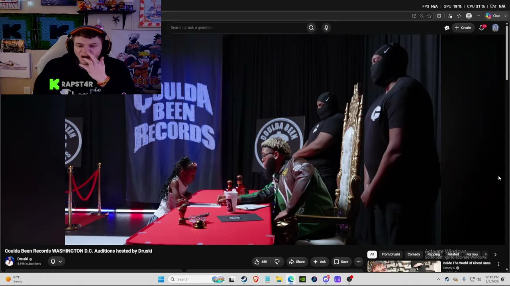Open File Explorer from taskbar
This screenshot has width=510, height=286.
coord(279,279)
